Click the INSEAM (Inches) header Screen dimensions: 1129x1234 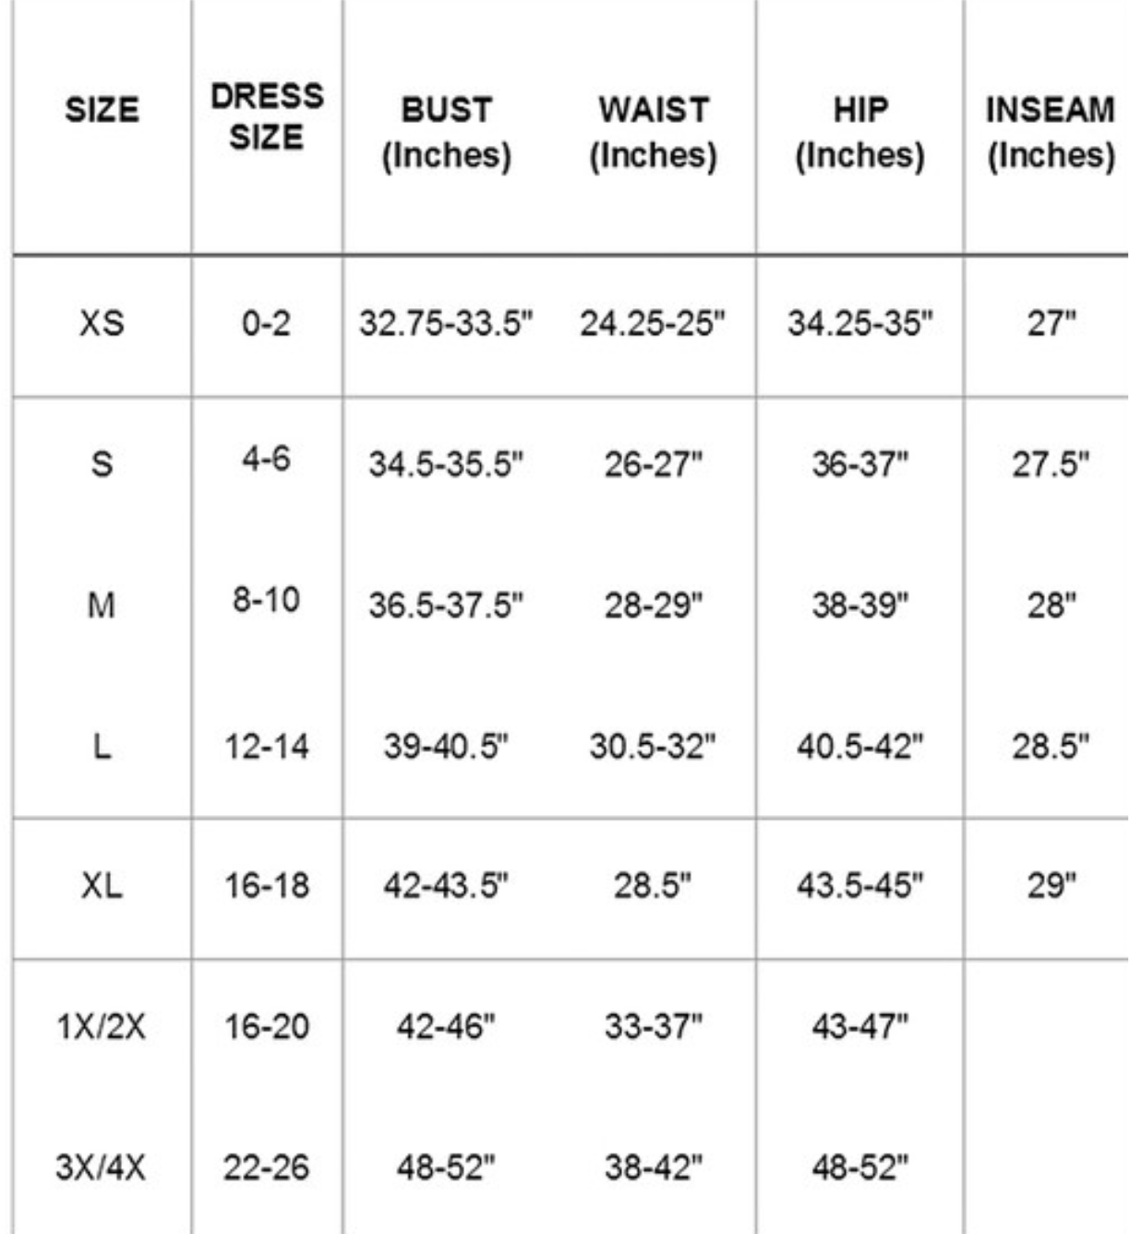click(1050, 132)
